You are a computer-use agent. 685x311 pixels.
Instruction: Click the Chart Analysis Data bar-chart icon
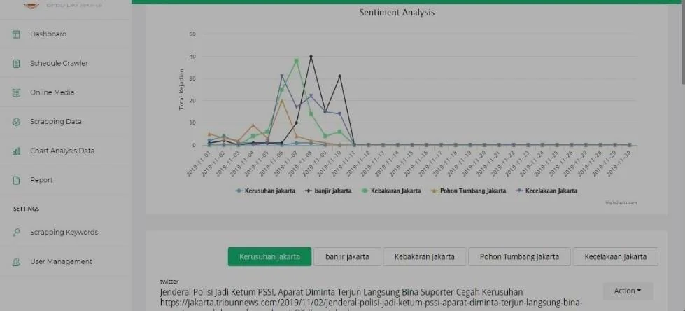pyautogui.click(x=16, y=151)
